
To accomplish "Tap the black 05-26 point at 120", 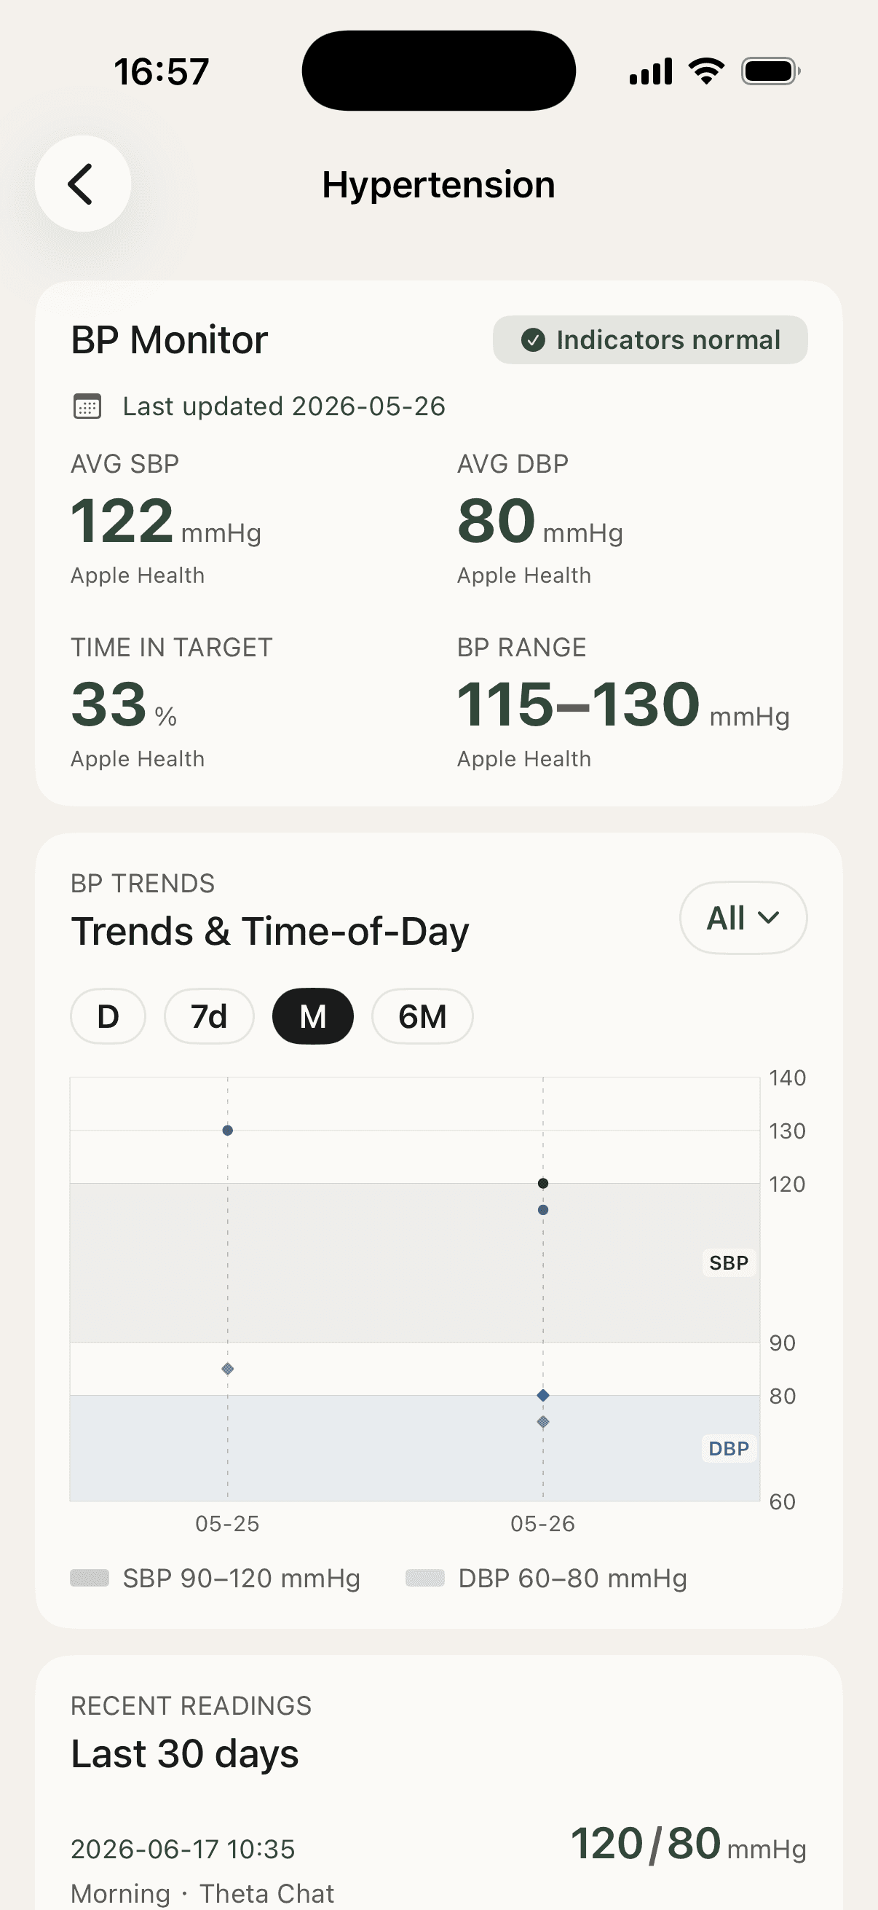I will click(543, 1183).
